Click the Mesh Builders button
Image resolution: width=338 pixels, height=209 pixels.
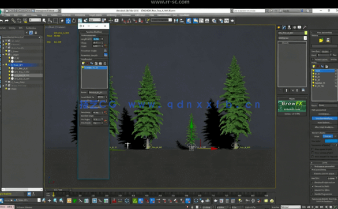(325, 122)
